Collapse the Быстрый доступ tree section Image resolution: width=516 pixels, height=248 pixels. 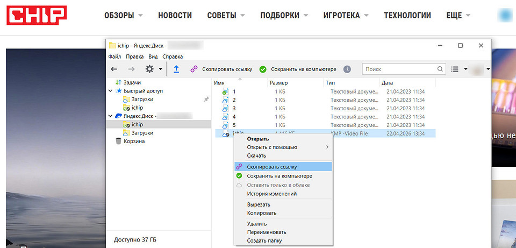coord(111,91)
